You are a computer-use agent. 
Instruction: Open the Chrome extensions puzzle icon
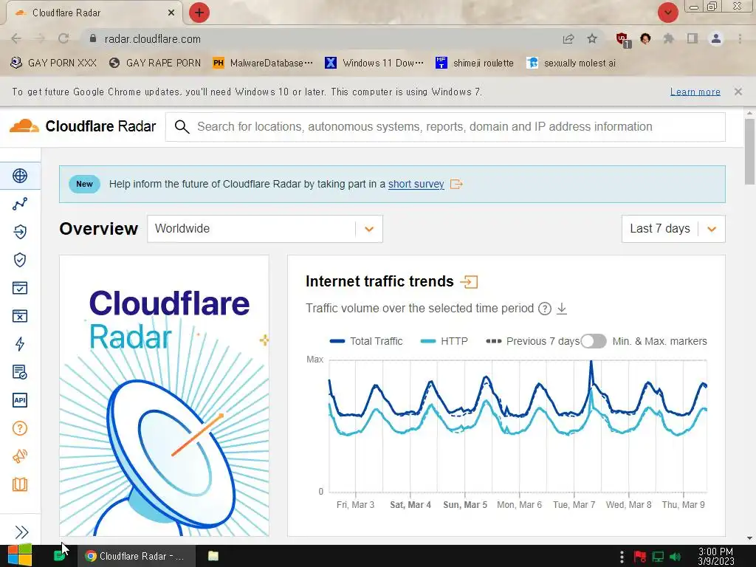pyautogui.click(x=669, y=38)
